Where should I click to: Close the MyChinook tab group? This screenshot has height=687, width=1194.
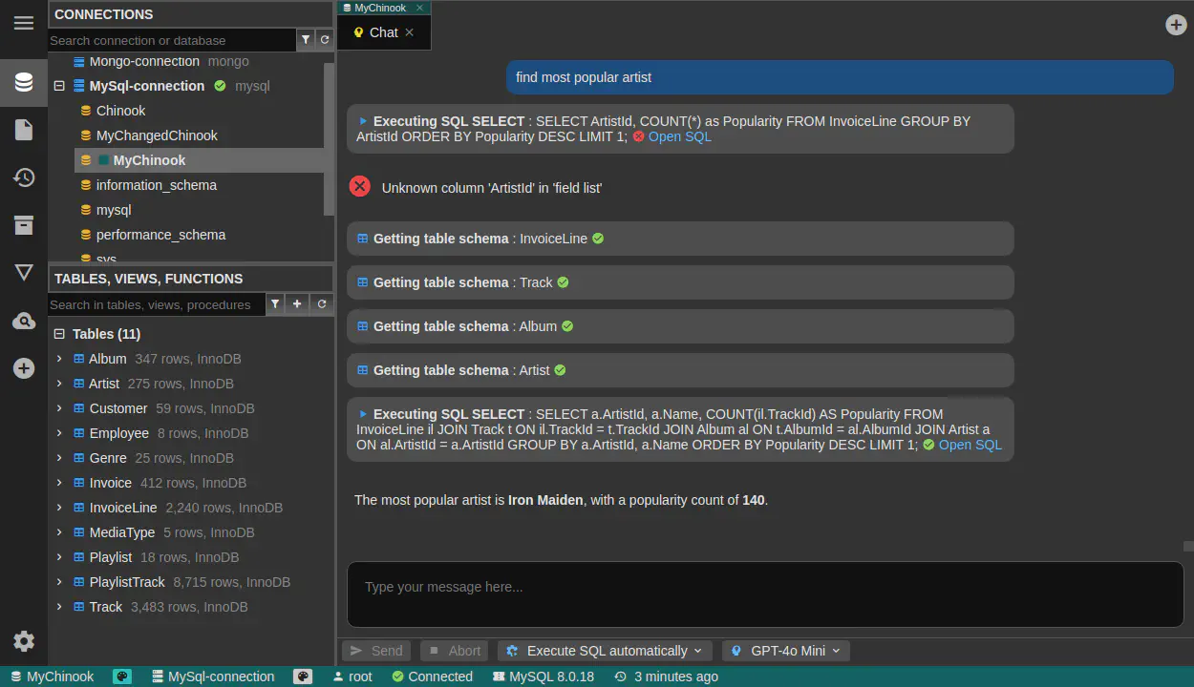click(419, 8)
